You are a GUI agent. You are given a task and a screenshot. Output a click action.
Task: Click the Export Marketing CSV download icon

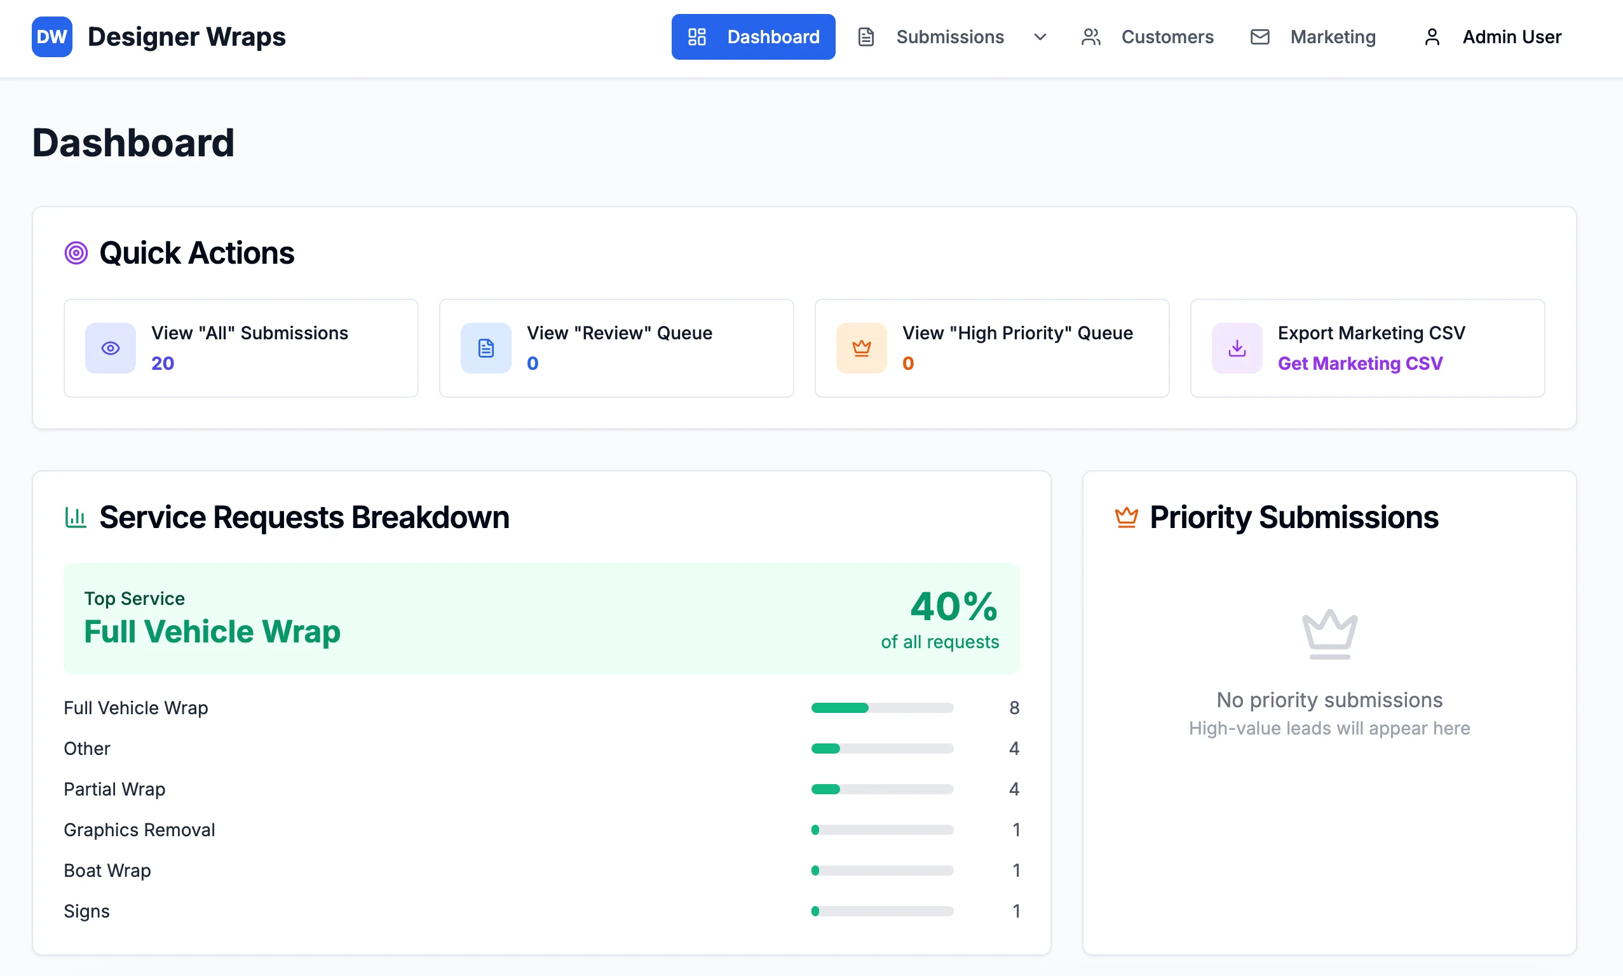[1237, 348]
